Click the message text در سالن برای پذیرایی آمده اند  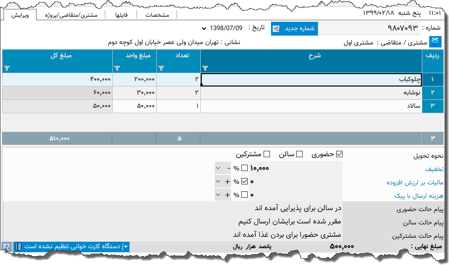pyautogui.click(x=298, y=208)
